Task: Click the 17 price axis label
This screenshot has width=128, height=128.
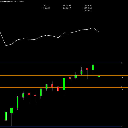Action: [122, 126]
